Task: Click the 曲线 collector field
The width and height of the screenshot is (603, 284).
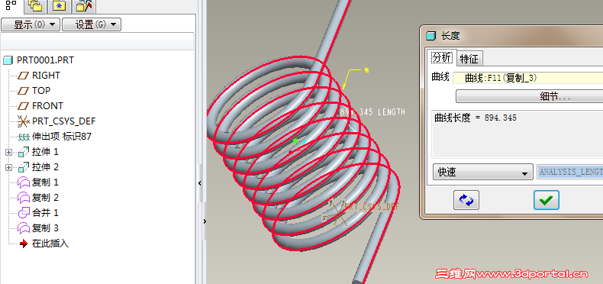Action: point(527,78)
